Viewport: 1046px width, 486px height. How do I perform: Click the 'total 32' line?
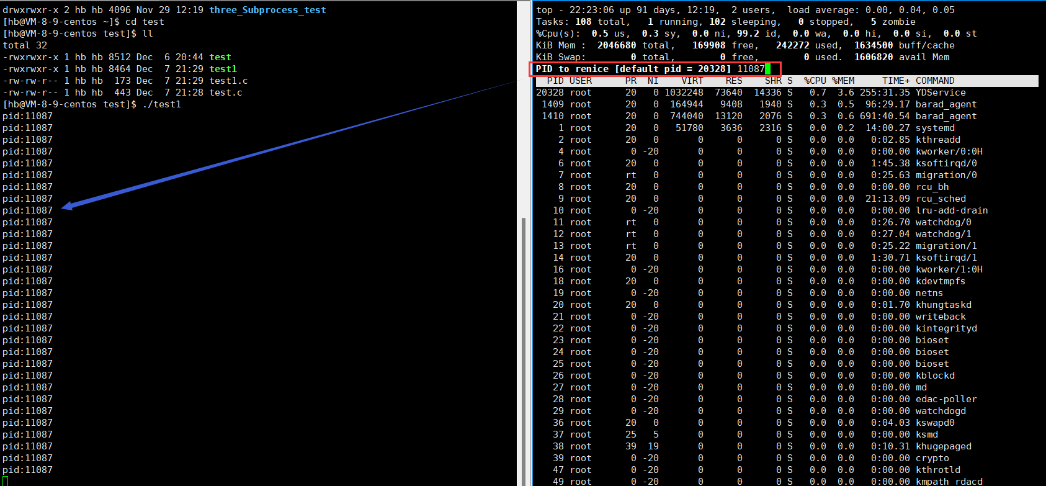[25, 45]
